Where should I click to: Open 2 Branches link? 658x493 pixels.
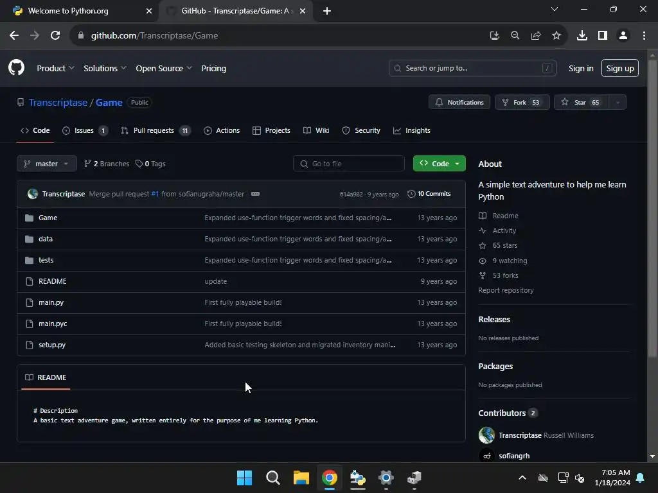tap(107, 164)
